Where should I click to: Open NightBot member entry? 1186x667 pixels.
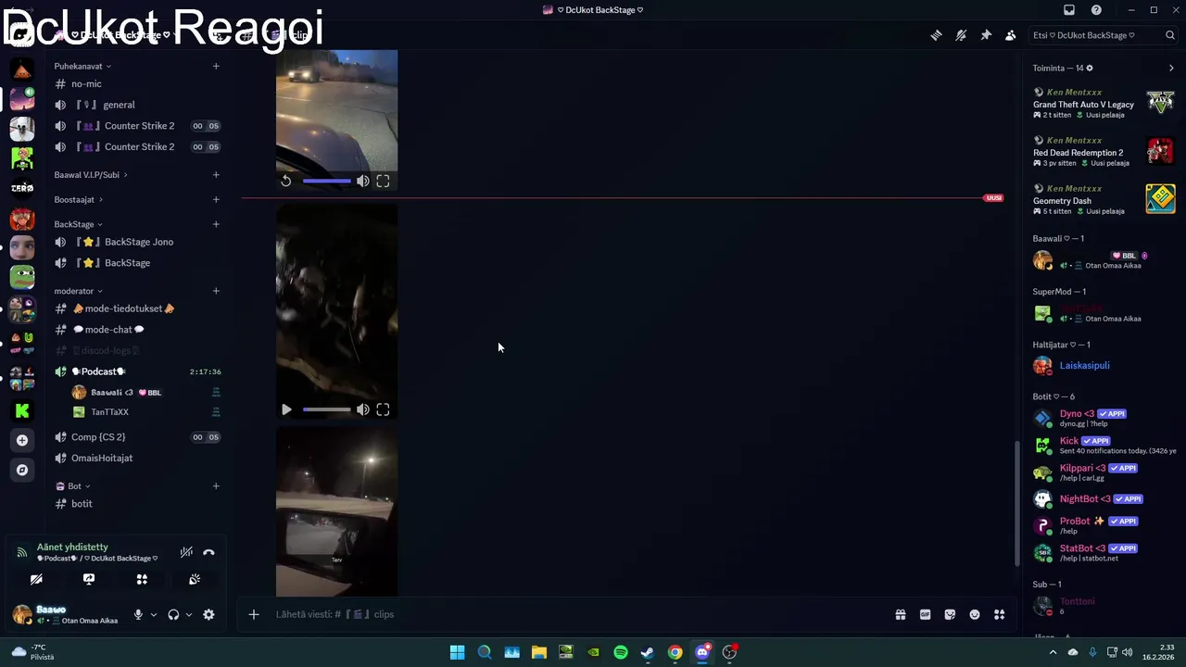(x=1101, y=499)
